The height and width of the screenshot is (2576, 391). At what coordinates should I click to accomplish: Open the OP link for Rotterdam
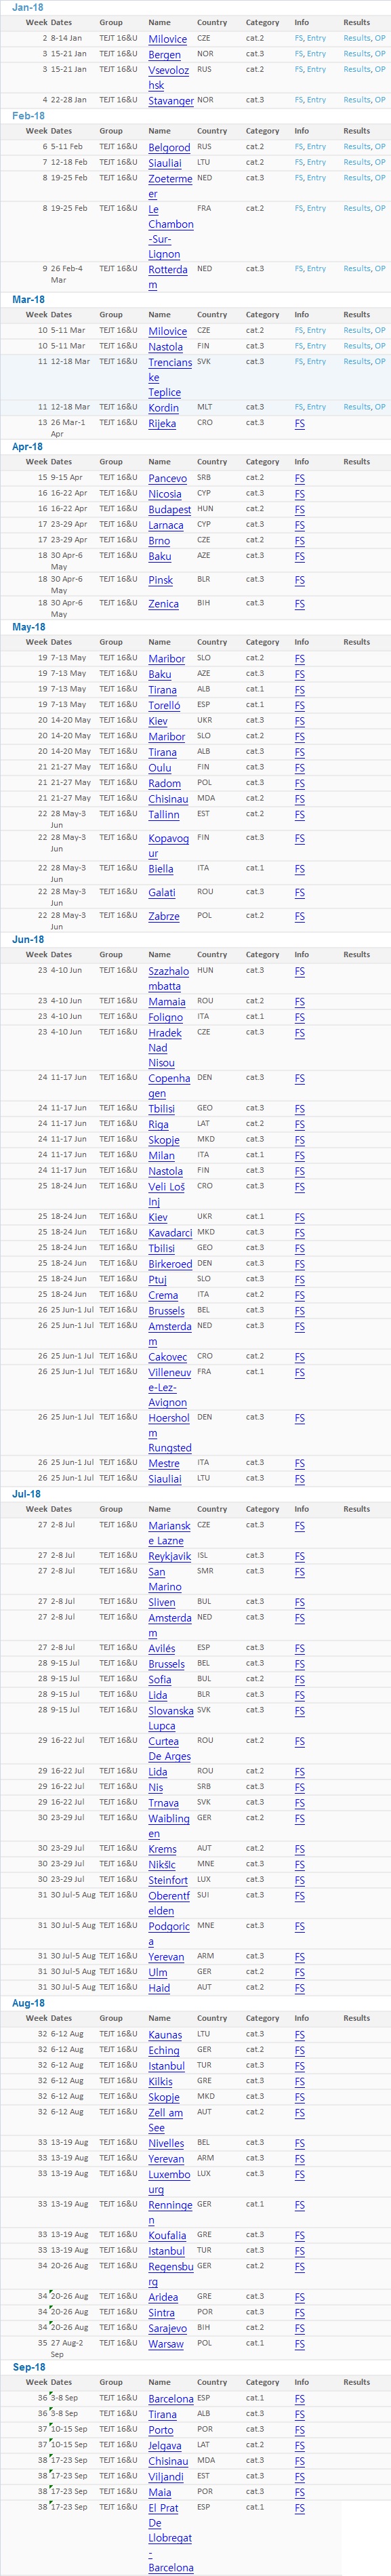pyautogui.click(x=380, y=268)
